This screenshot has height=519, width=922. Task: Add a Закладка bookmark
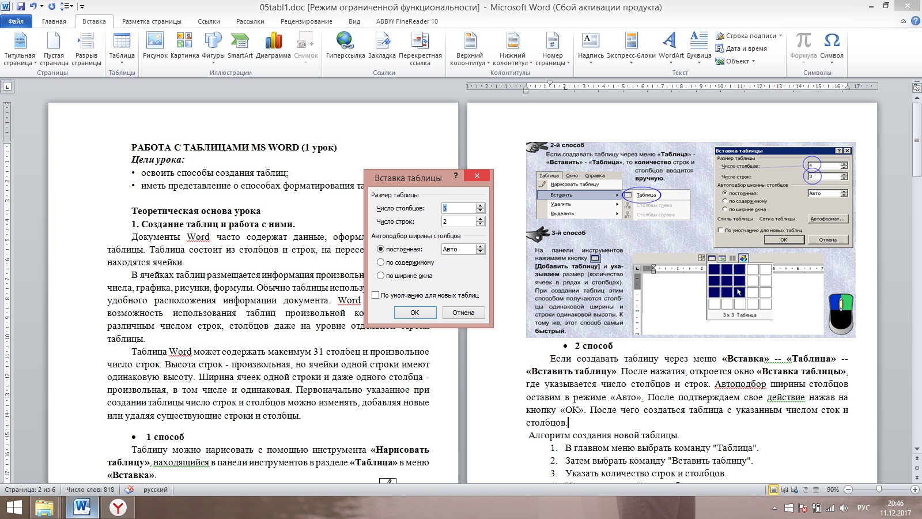click(382, 46)
